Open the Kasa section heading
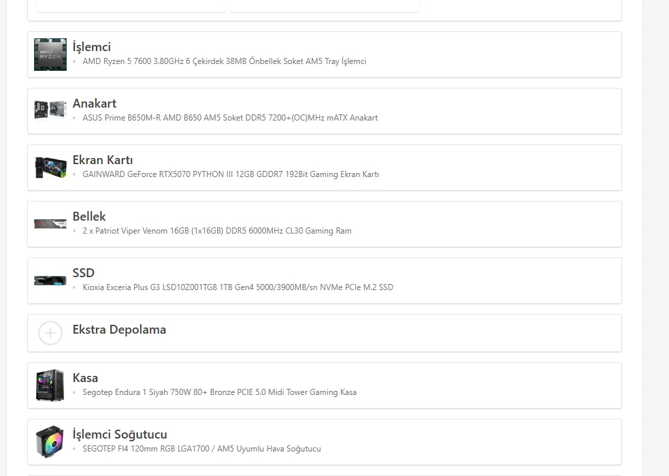The height and width of the screenshot is (476, 669). tap(85, 378)
